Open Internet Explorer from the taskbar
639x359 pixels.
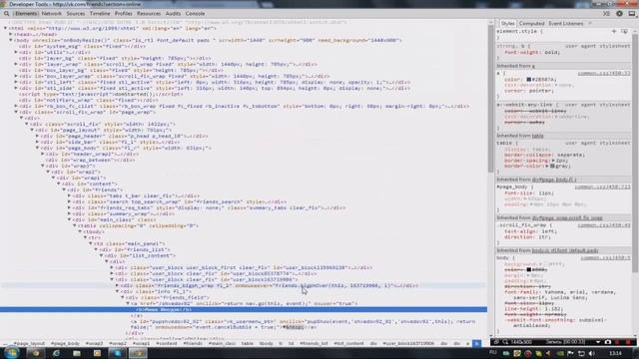(56, 353)
